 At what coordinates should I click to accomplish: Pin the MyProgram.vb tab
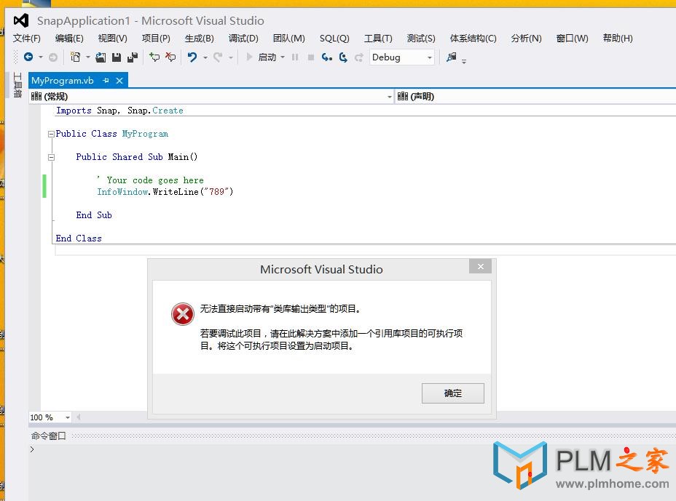point(106,81)
